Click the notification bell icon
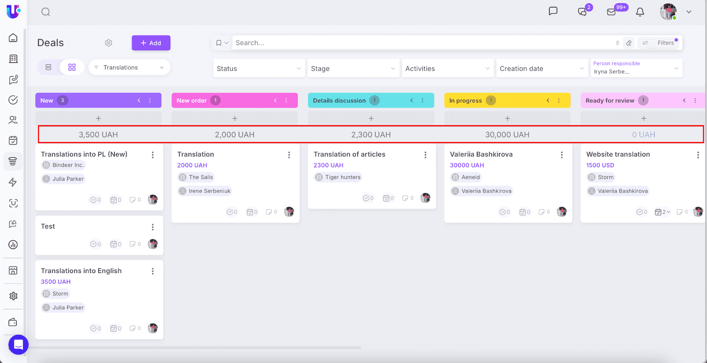 (x=640, y=12)
